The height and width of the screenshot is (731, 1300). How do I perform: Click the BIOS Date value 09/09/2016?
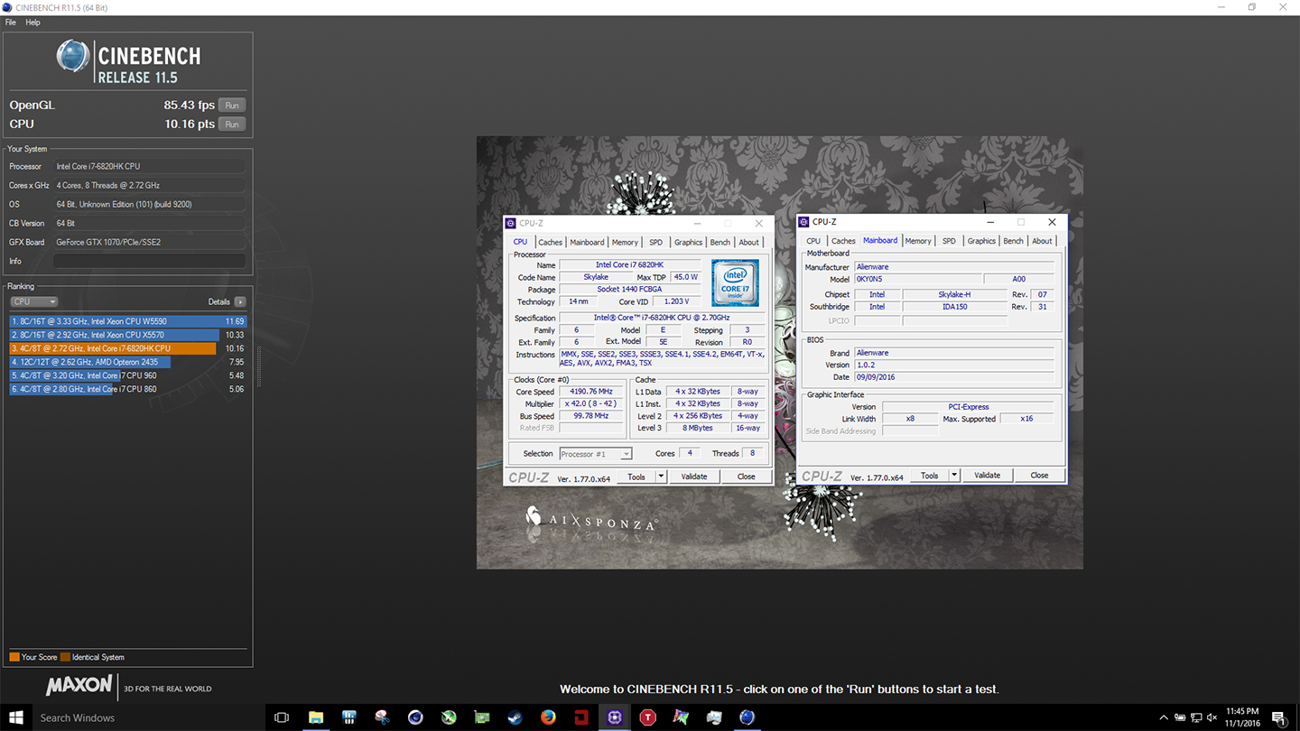tap(954, 377)
